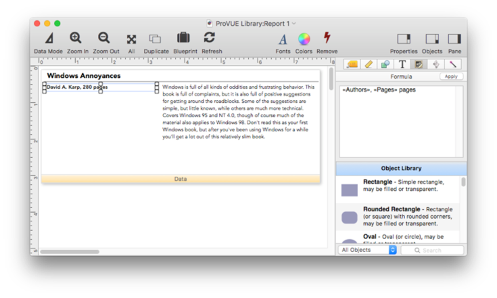Open the script scroll tab
497x298 pixels.
click(436, 64)
